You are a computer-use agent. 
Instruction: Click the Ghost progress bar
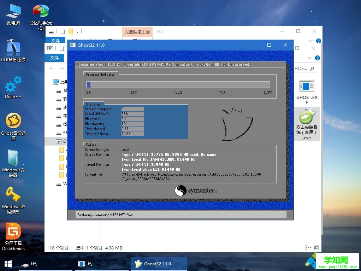[178, 84]
